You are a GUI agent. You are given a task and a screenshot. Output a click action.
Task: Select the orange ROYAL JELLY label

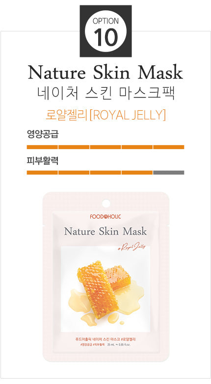click(x=105, y=115)
